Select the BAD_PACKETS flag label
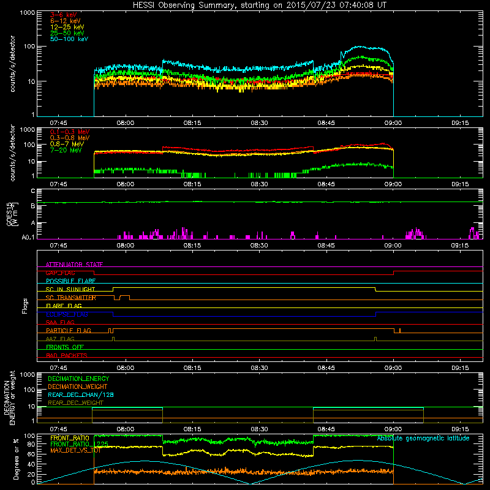 (67, 355)
